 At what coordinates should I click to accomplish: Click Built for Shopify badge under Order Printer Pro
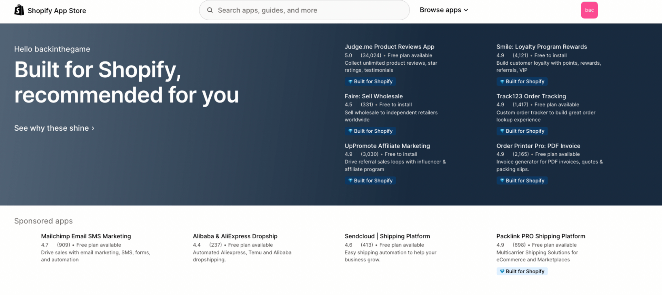point(522,181)
